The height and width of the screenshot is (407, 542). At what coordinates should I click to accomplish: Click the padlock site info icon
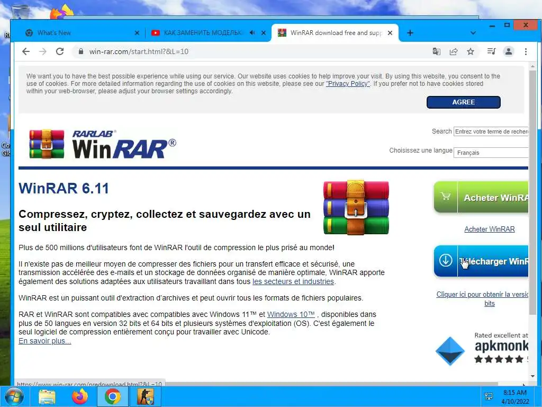(x=81, y=51)
